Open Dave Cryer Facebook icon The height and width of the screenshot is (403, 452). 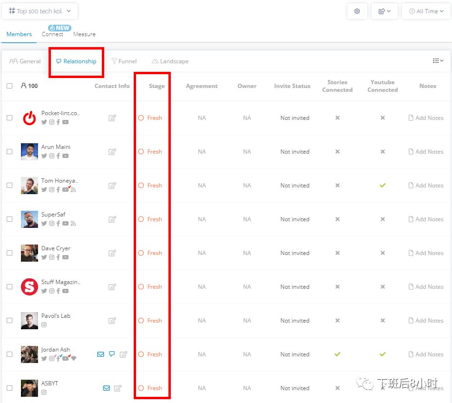click(x=58, y=257)
